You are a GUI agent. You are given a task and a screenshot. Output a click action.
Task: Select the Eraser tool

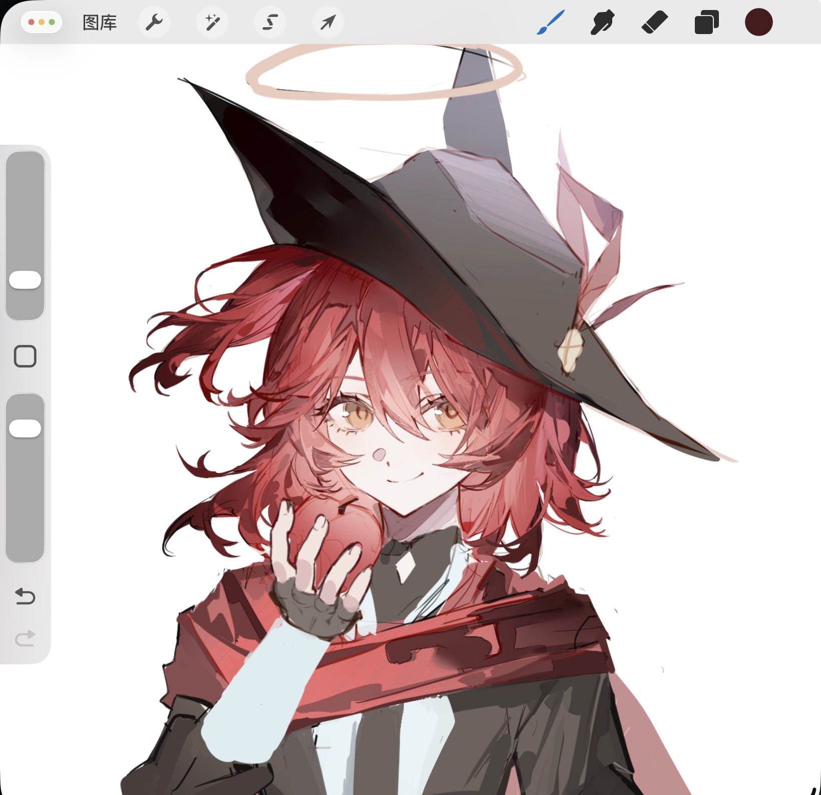tap(655, 23)
